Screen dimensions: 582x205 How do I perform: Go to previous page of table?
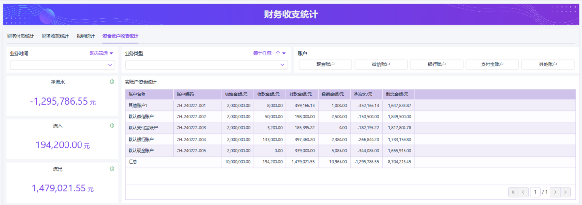[523, 192]
